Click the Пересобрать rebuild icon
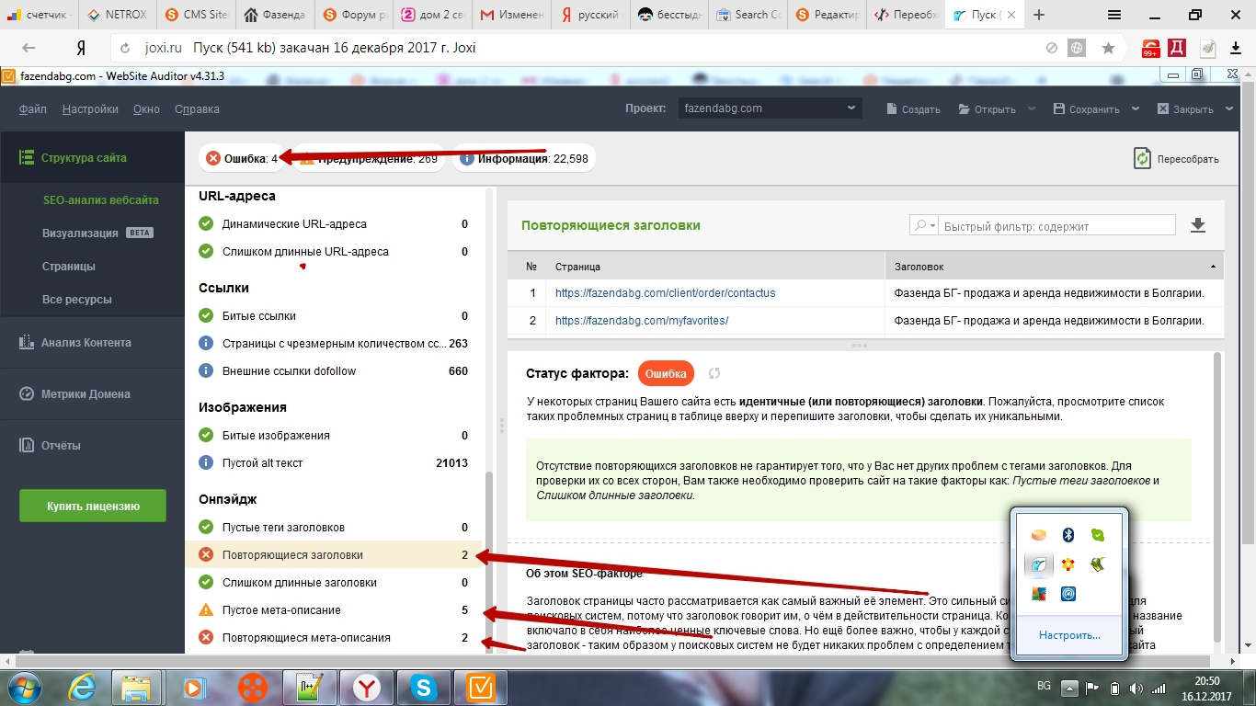Image resolution: width=1256 pixels, height=706 pixels. click(1142, 158)
